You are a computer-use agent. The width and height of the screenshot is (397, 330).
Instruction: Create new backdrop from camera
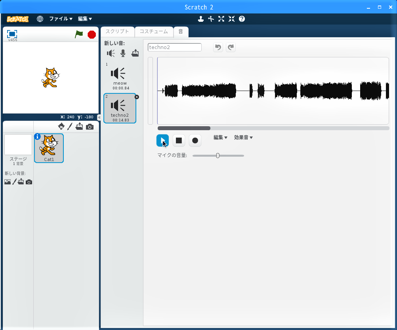pos(29,182)
